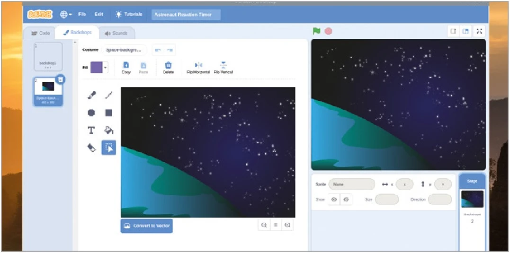Click the Flip Horizontal icon
This screenshot has height=253, width=510.
(x=198, y=65)
